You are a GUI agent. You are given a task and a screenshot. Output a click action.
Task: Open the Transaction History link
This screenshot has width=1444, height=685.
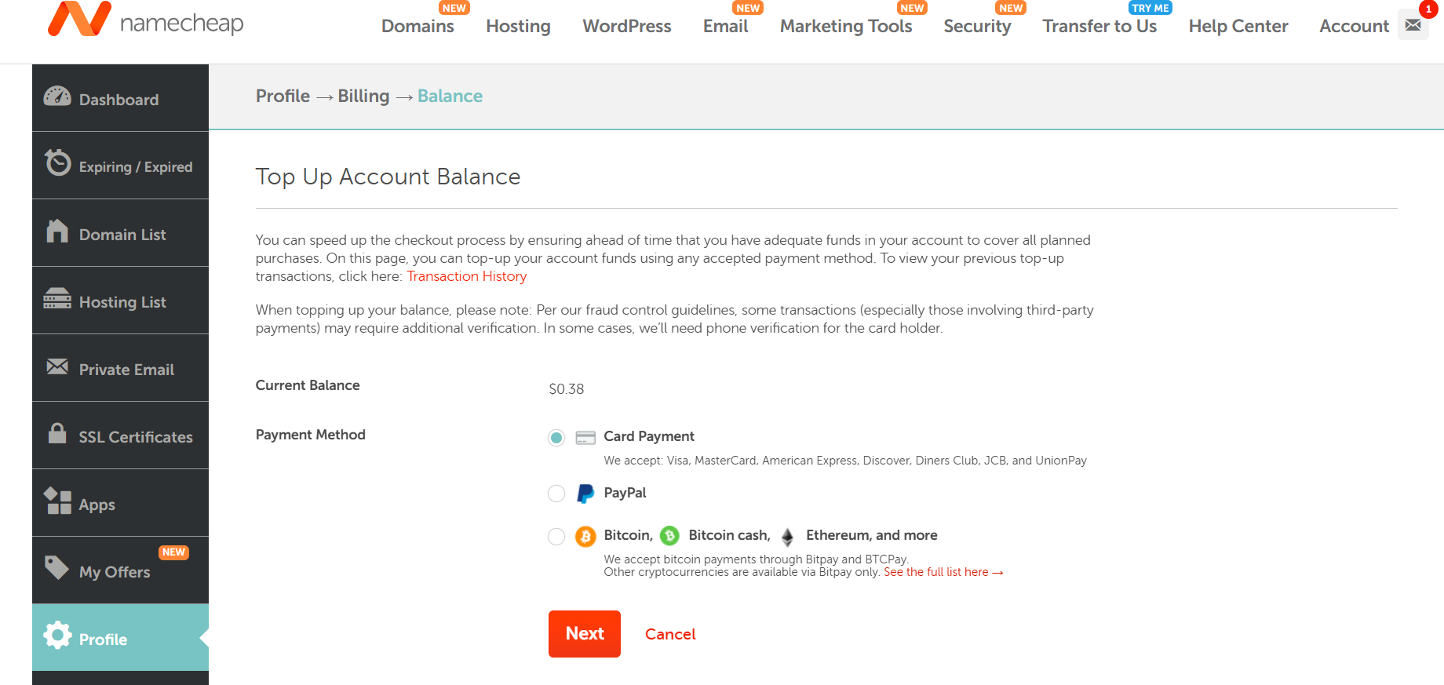467,276
